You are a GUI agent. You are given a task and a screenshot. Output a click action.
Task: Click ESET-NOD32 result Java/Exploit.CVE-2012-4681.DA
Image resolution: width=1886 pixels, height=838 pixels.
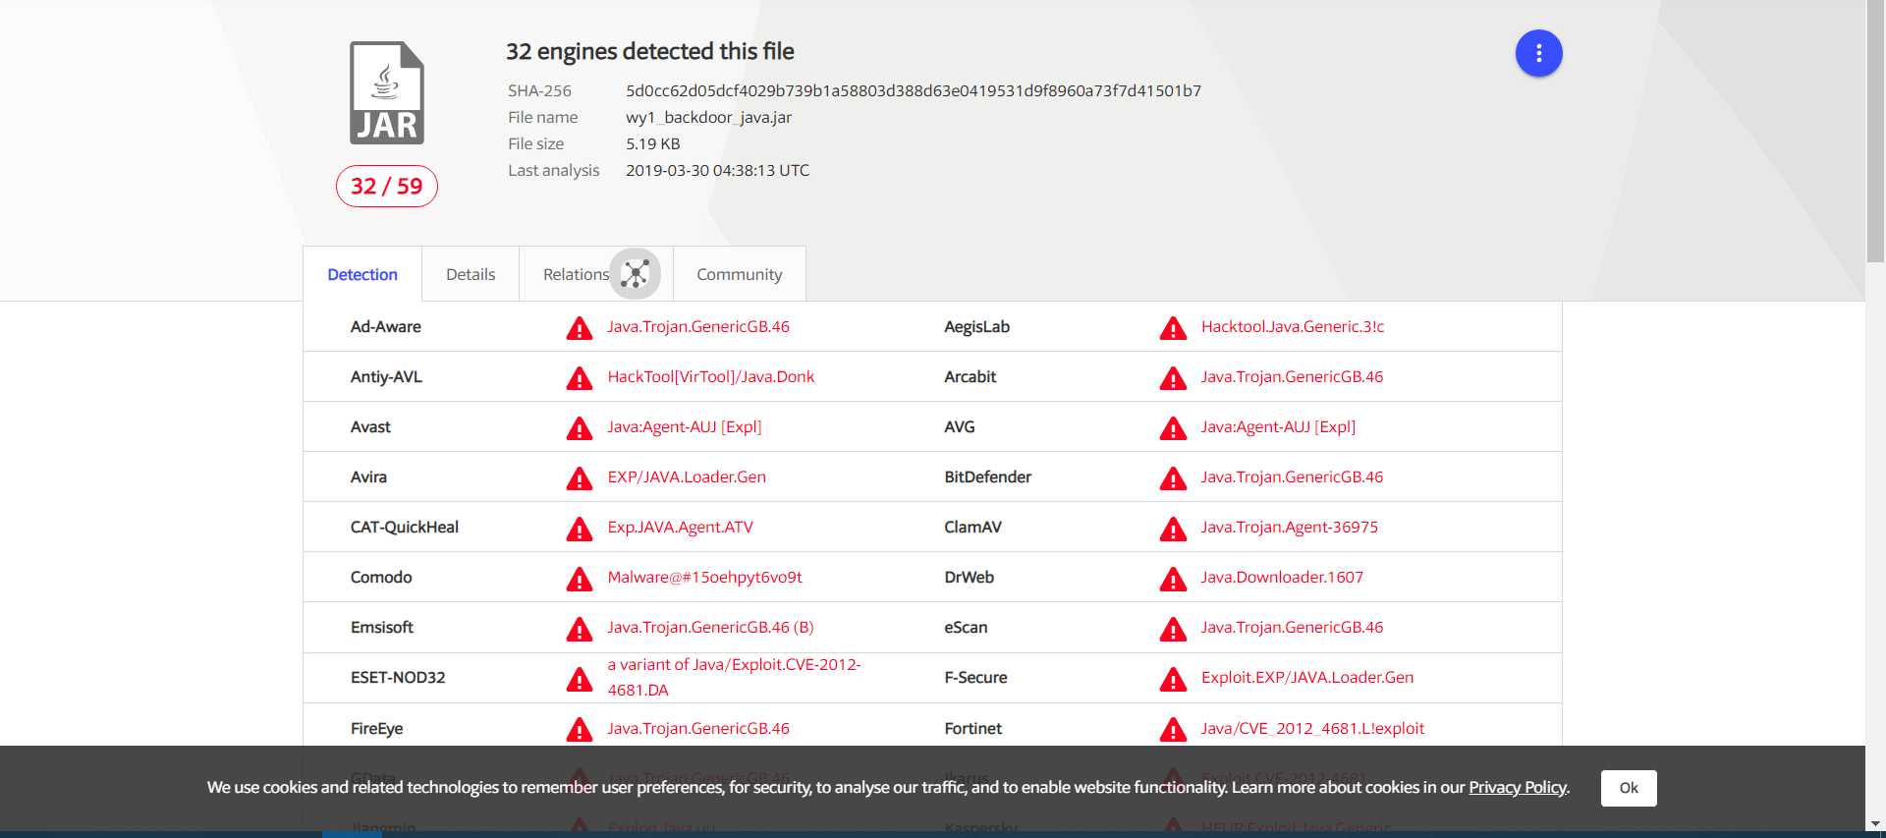[734, 677]
